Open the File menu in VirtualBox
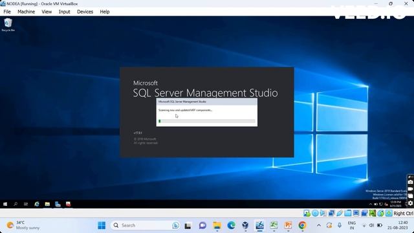414x233 pixels. (7, 12)
